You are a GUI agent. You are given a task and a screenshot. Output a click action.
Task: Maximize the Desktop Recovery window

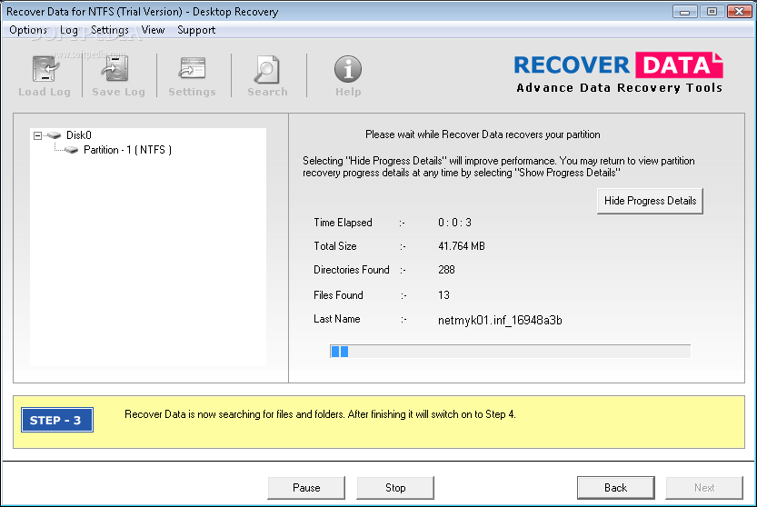point(712,11)
